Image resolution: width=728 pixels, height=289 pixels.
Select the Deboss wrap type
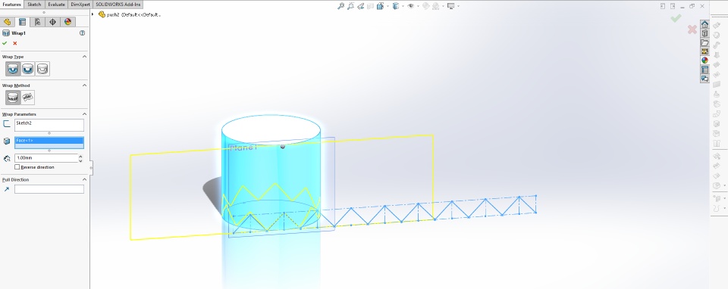27,69
